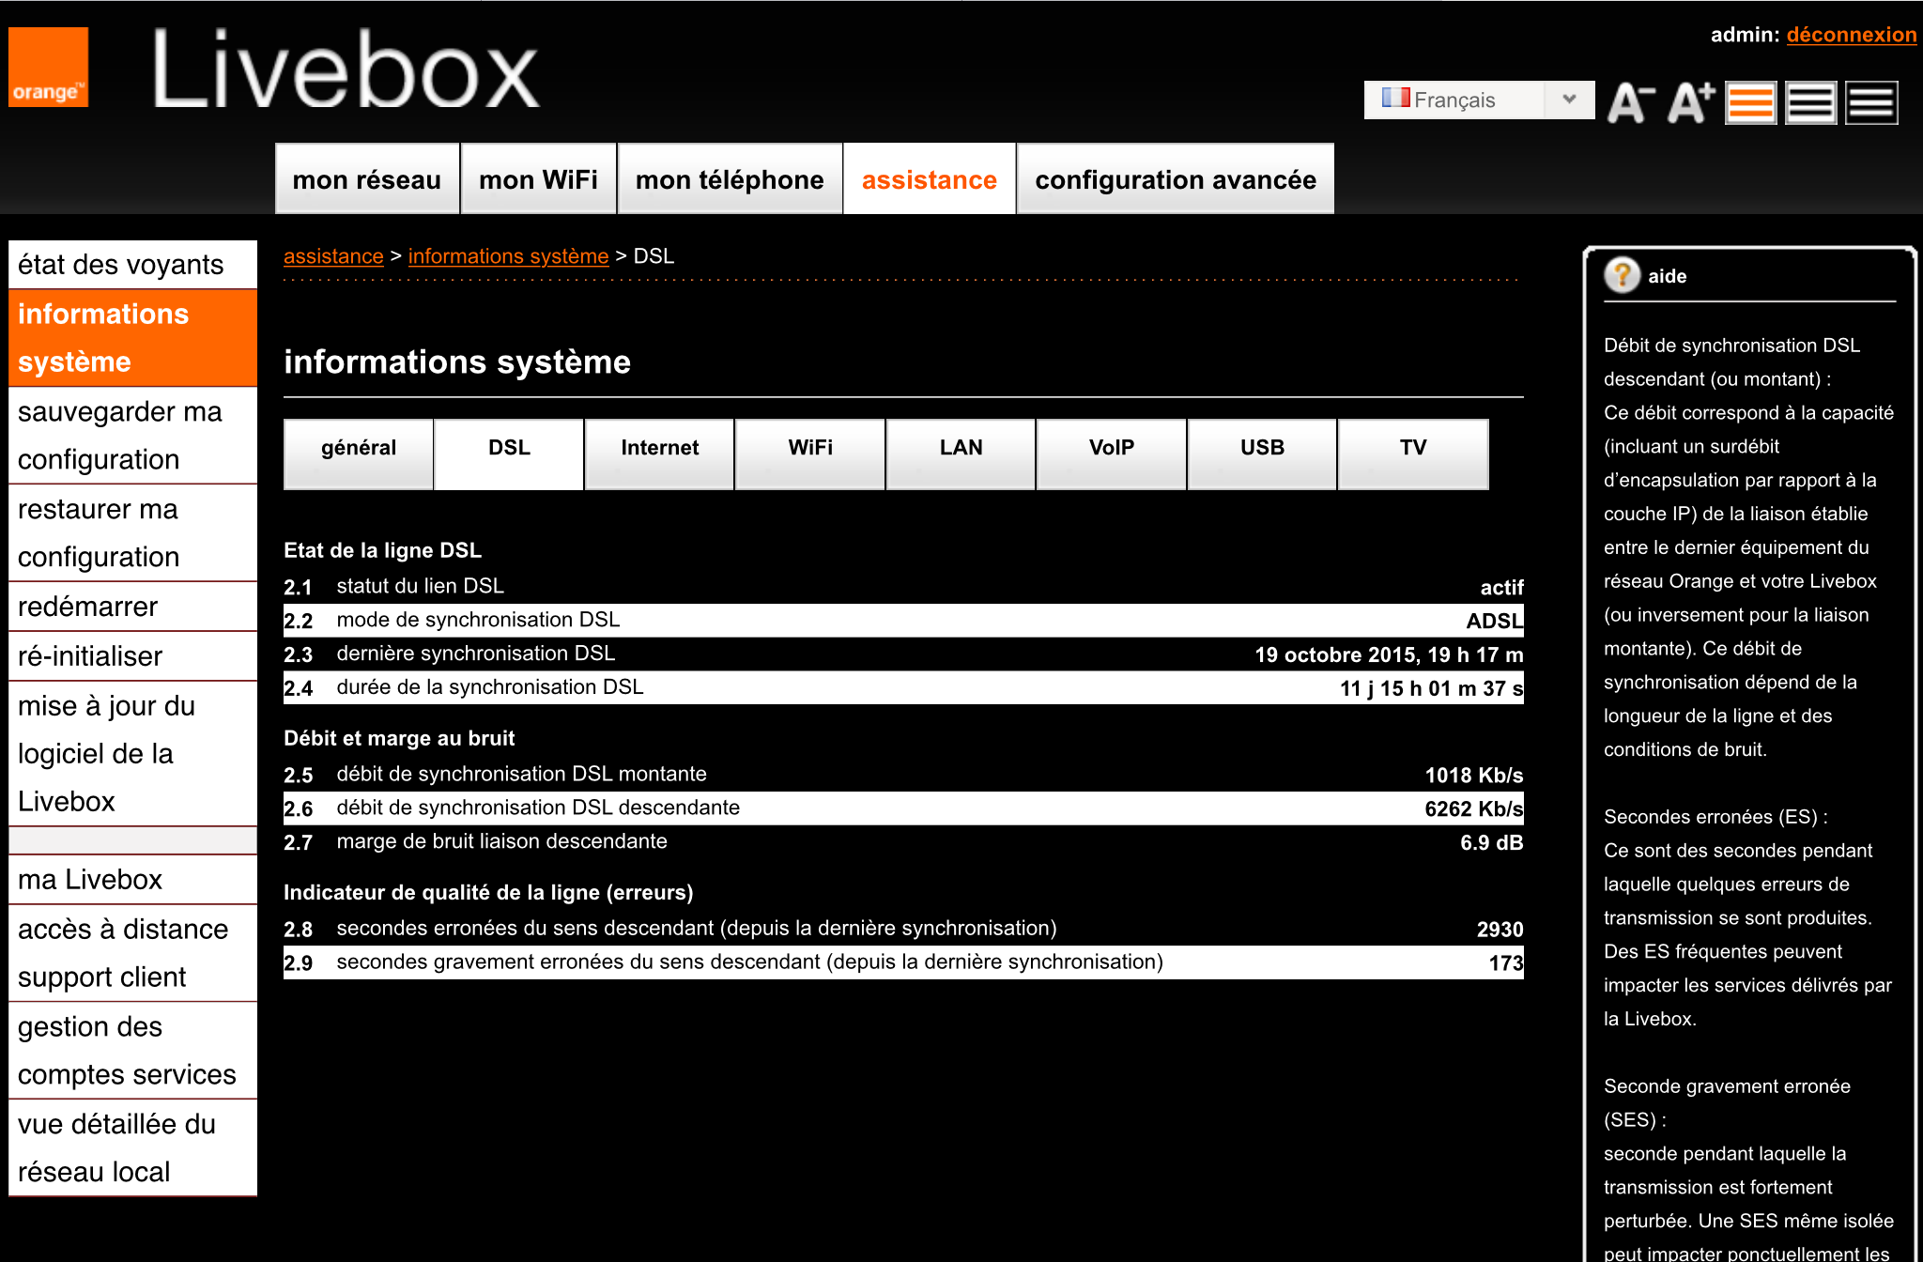Image resolution: width=1923 pixels, height=1262 pixels.
Task: Click the language dropdown arrow
Action: (1569, 100)
